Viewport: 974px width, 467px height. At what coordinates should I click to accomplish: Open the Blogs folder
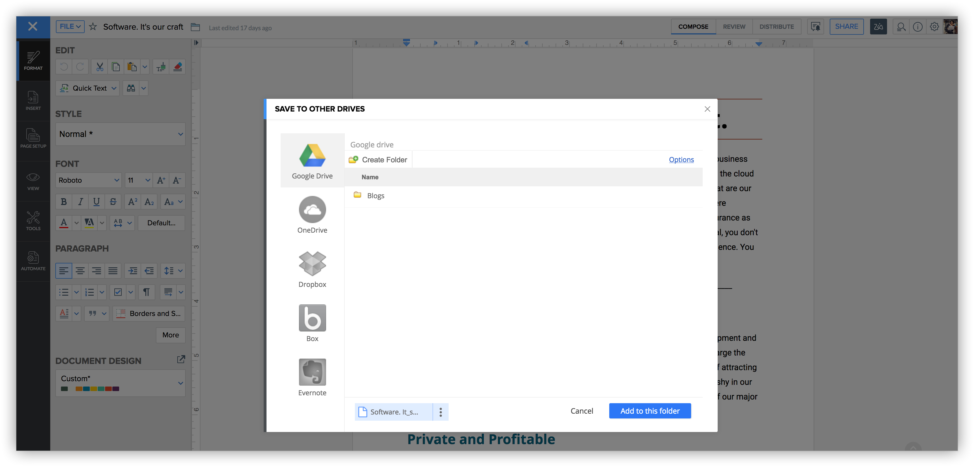(375, 196)
